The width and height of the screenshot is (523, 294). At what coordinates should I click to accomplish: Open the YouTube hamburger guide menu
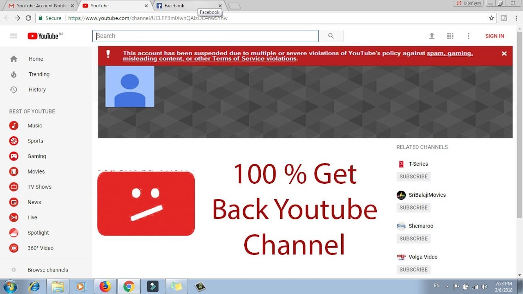coord(14,36)
